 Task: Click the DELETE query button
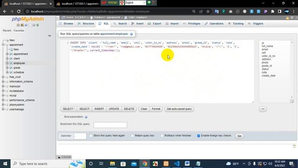129,109
